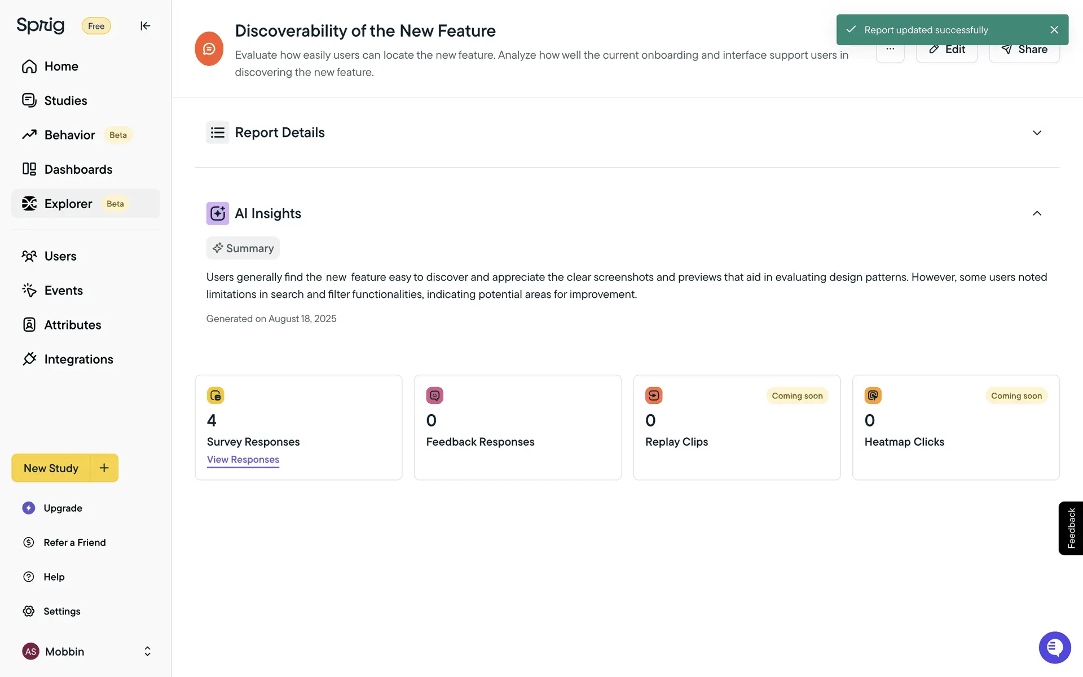Click the Replay Clips icon
This screenshot has width=1083, height=677.
click(653, 395)
